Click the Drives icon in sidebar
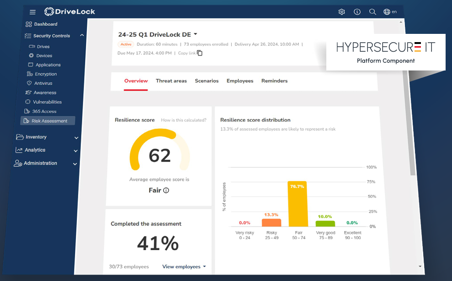This screenshot has width=452, height=281. [32, 46]
